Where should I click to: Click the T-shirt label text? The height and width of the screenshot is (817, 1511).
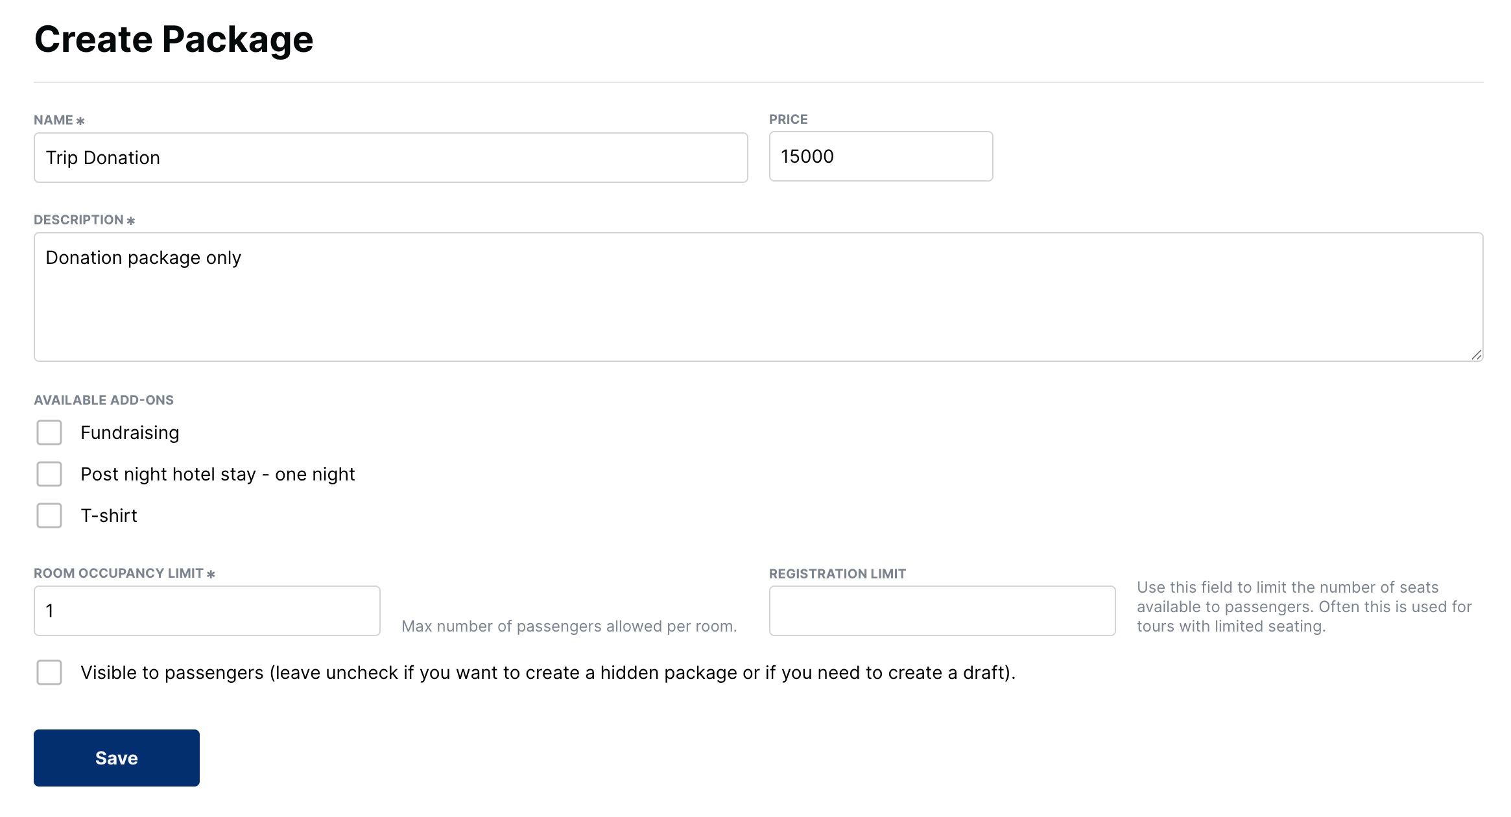pyautogui.click(x=109, y=515)
